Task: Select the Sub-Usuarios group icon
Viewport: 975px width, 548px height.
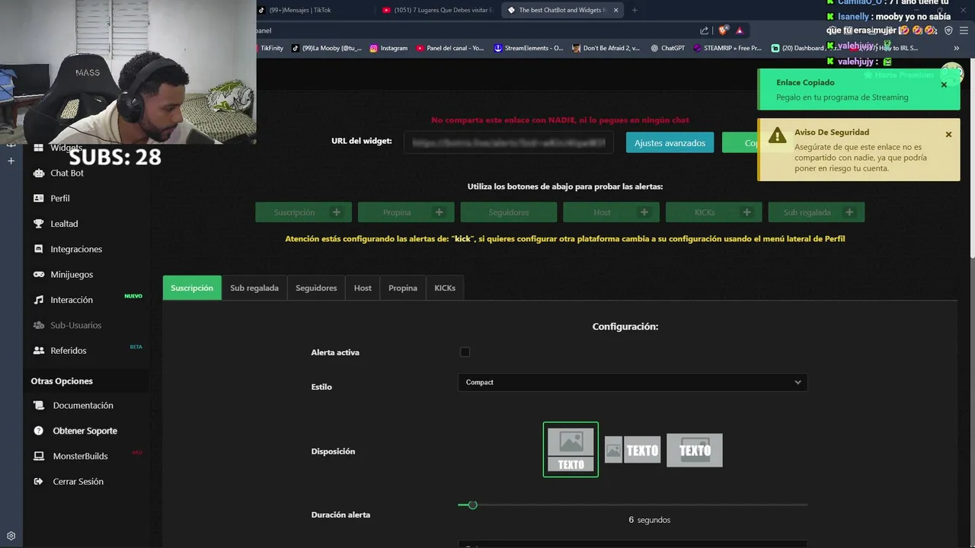Action: coord(39,325)
